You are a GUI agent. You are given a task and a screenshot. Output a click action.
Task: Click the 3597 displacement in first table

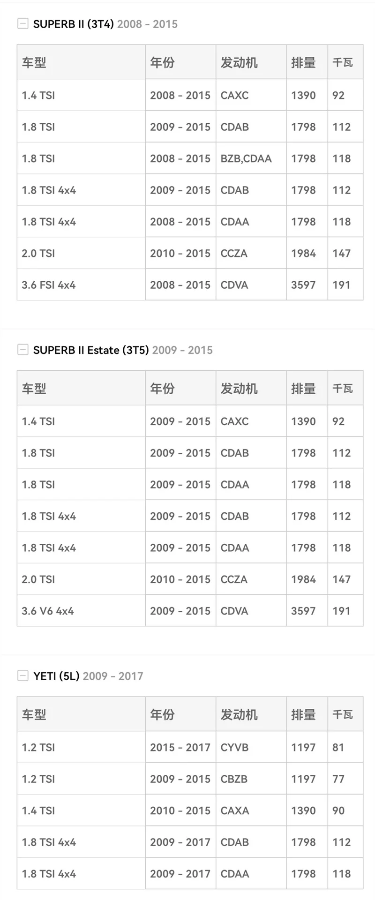click(303, 285)
